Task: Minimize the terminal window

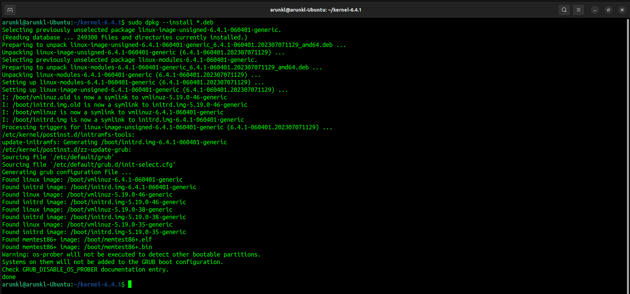Action: [595, 10]
